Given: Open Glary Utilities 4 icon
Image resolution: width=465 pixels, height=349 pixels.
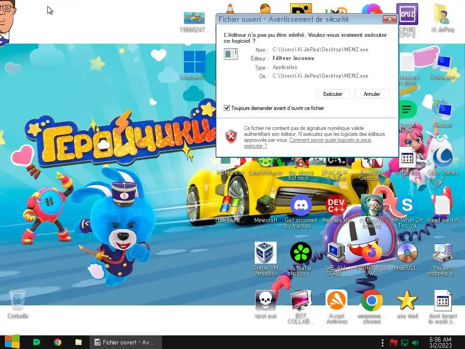Looking at the screenshot, I should (x=442, y=163).
